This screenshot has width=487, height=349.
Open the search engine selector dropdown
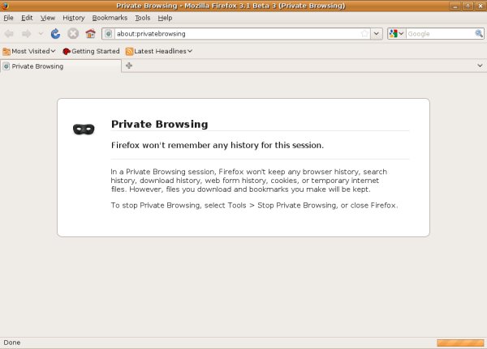[x=397, y=33]
